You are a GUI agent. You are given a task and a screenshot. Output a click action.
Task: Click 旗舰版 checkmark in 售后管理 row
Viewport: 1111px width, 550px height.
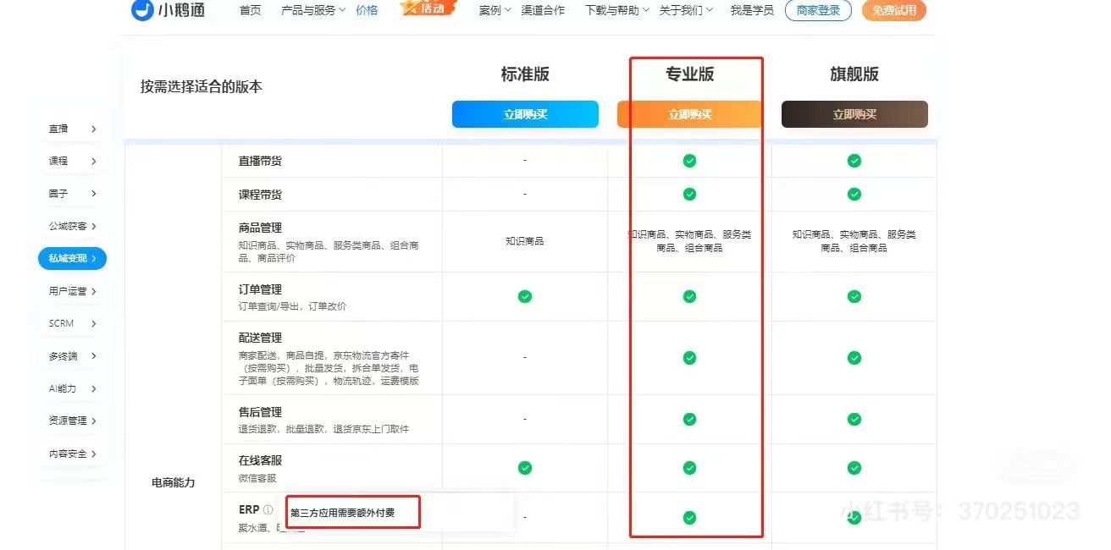pos(854,419)
